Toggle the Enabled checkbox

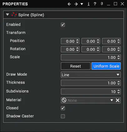pyautogui.click(x=63, y=25)
